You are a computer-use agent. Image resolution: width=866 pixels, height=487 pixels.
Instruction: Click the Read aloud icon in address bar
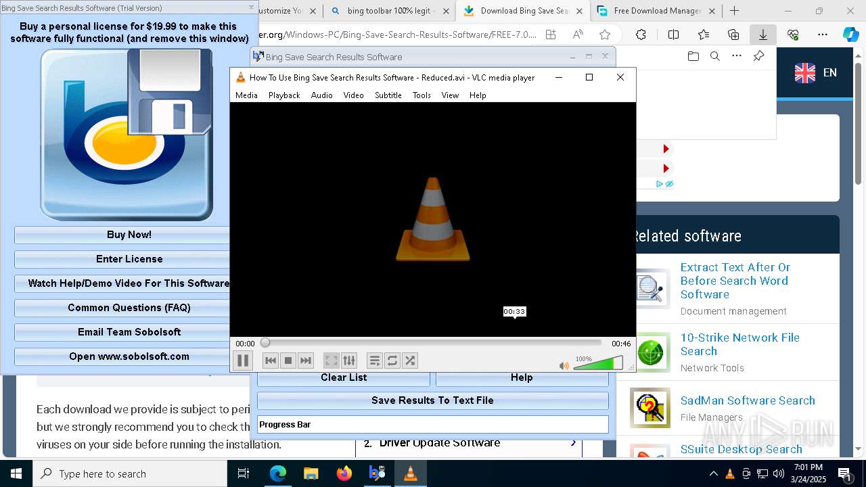point(578,35)
